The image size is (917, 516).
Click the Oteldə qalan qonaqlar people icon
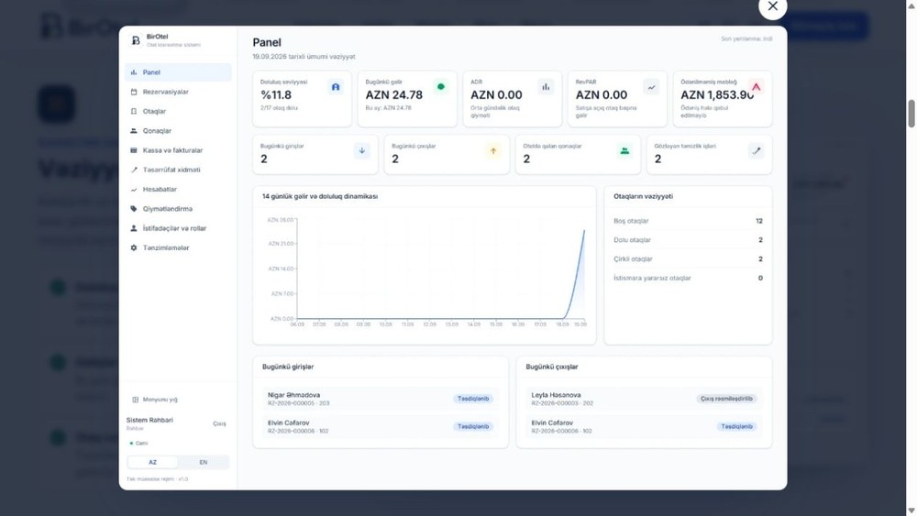pos(624,151)
